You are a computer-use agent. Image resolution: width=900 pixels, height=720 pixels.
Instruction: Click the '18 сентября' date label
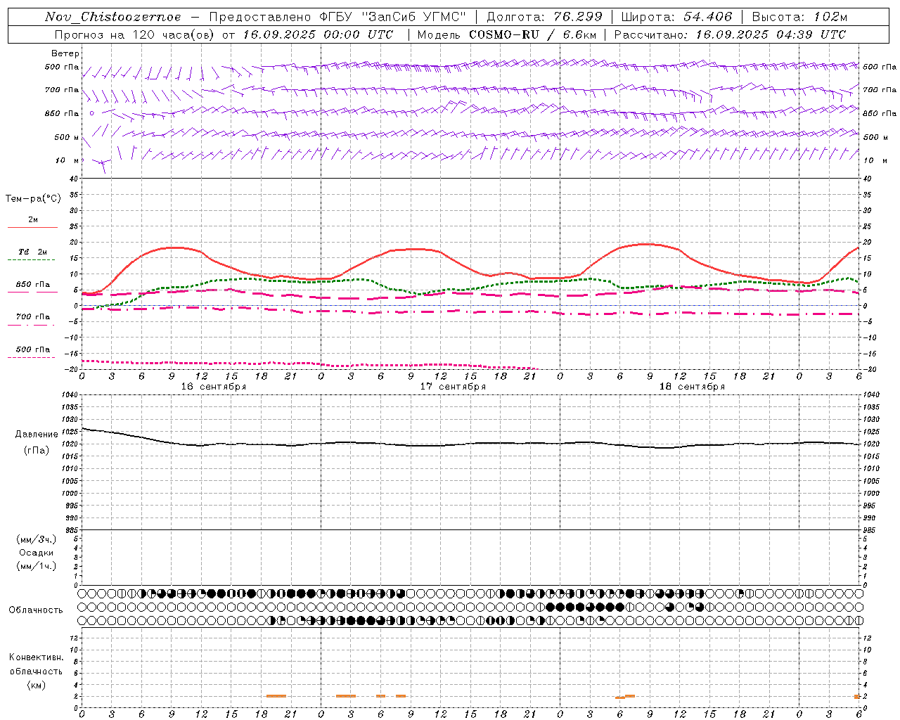[x=692, y=387]
